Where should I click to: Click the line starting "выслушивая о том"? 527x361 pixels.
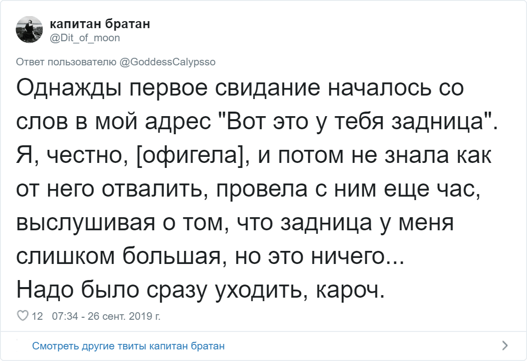234,223
